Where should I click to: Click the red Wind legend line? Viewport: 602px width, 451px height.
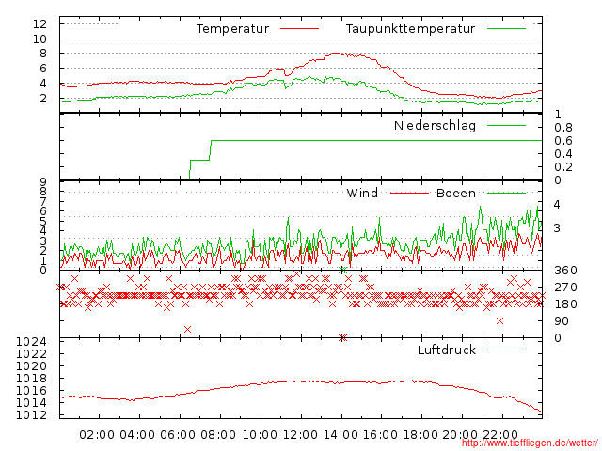click(x=409, y=193)
